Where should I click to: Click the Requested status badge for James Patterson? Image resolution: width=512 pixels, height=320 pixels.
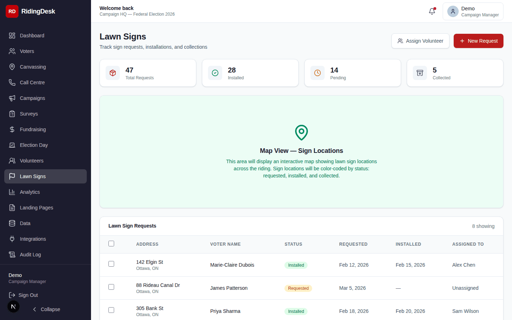coord(298,288)
